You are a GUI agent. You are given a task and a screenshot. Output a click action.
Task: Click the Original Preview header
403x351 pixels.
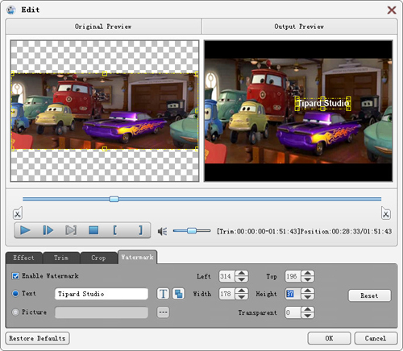103,27
